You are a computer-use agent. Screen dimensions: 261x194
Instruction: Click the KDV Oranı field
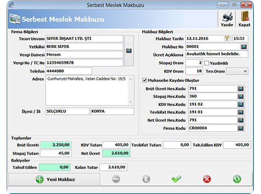[194, 71]
